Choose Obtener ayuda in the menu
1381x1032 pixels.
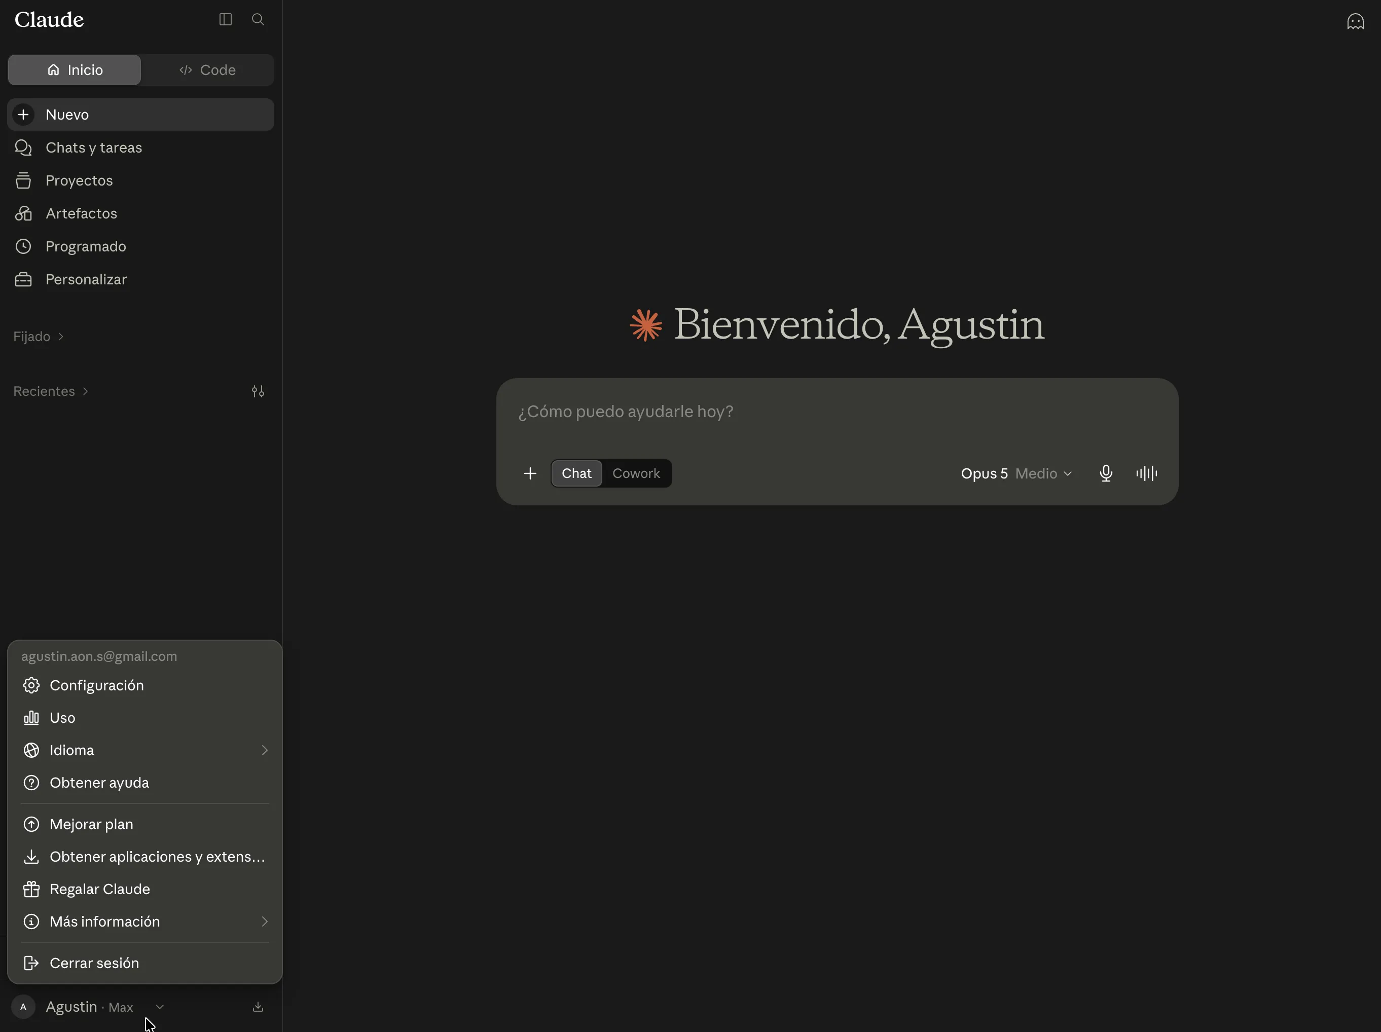[145, 783]
